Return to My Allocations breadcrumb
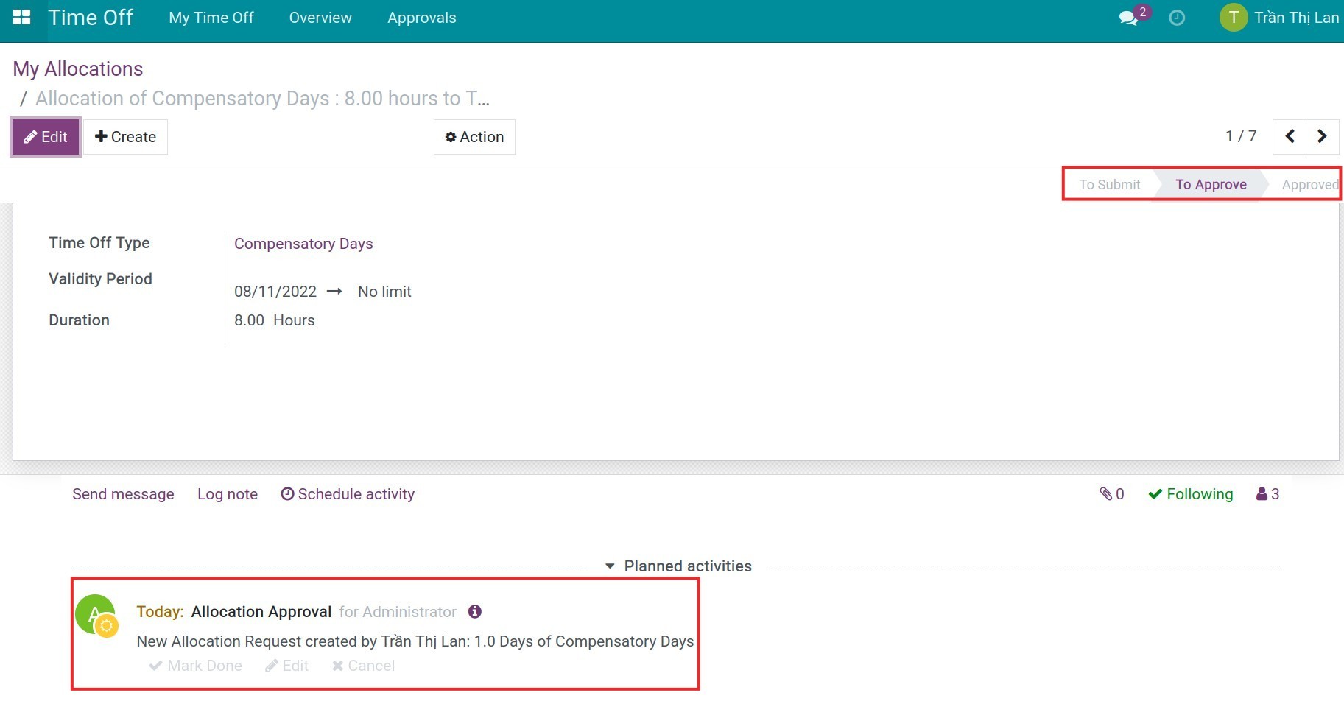 click(78, 68)
